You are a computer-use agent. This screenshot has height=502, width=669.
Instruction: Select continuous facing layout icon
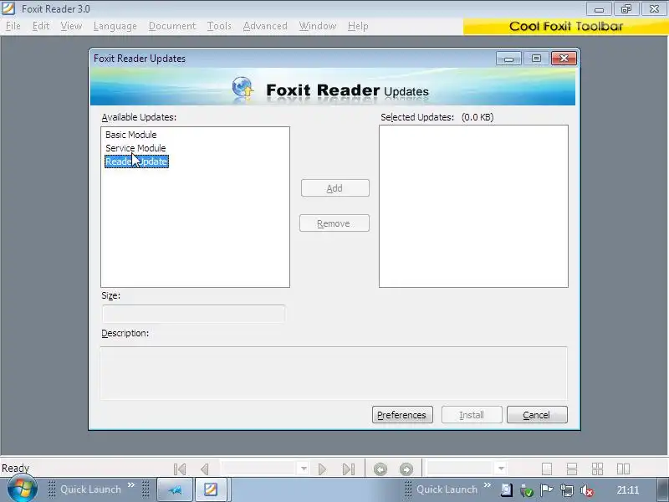coord(597,469)
